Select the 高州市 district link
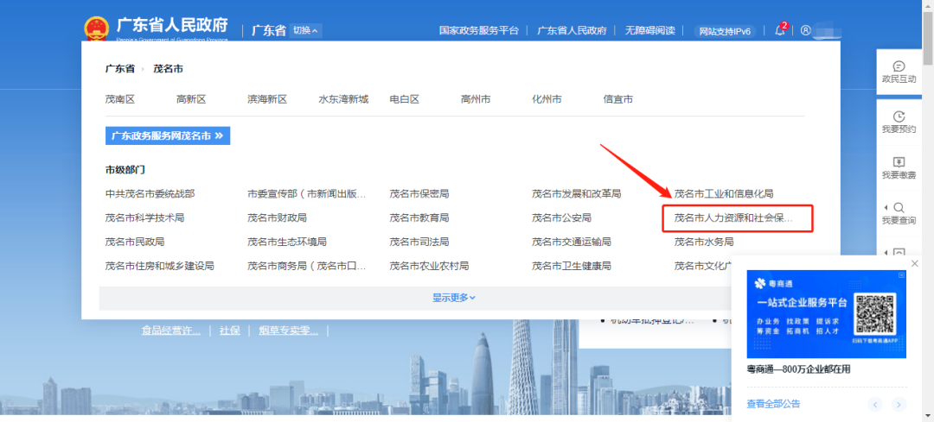 click(476, 99)
